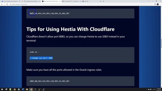Click the cloud icon in system tray
The width and height of the screenshot is (162, 91).
[x=149, y=89]
